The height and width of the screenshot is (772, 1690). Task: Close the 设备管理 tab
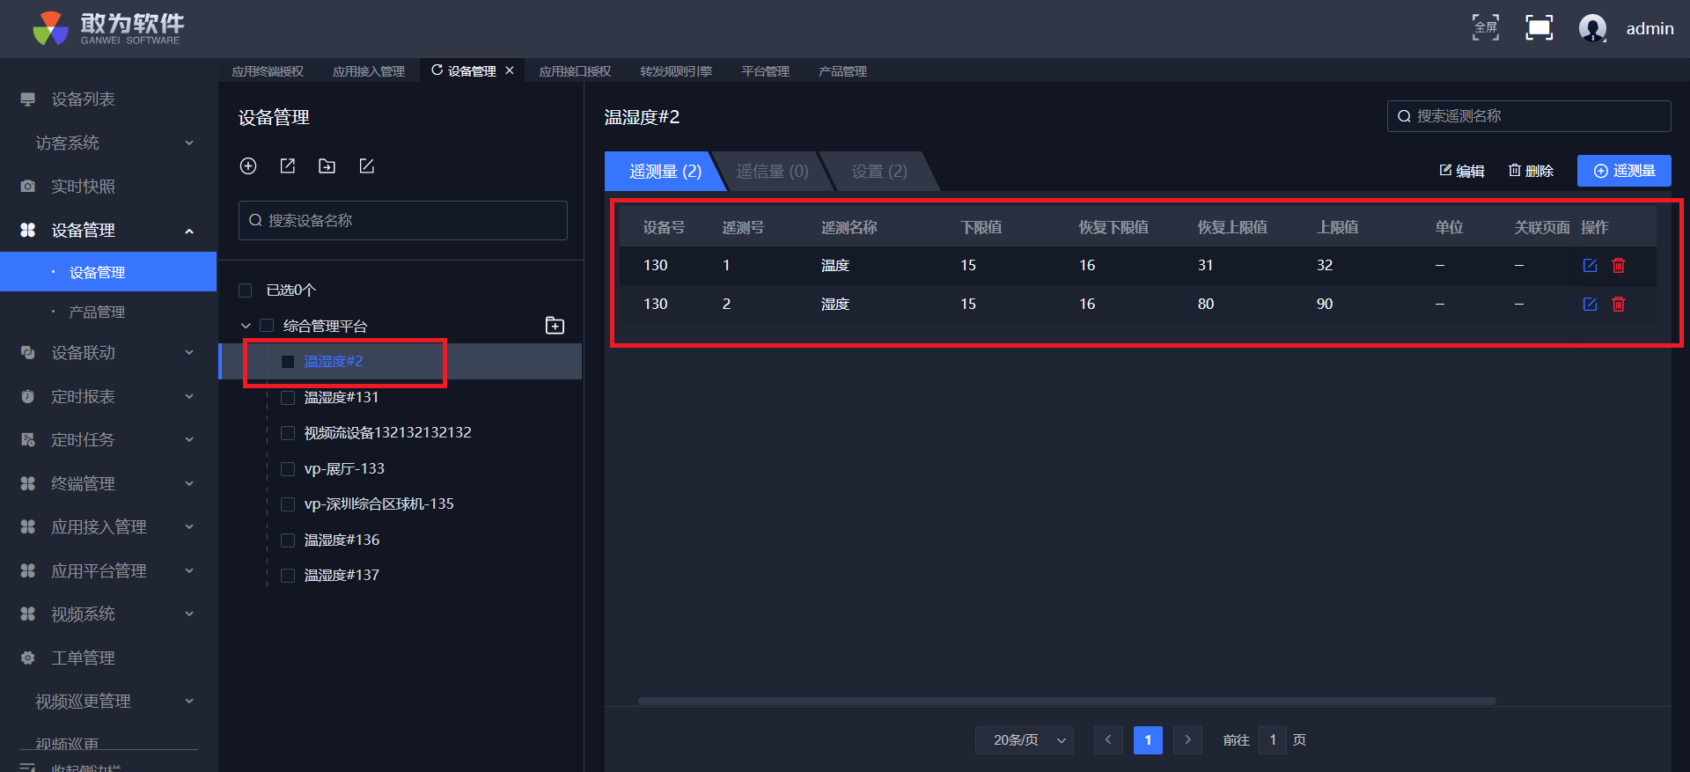tap(510, 70)
